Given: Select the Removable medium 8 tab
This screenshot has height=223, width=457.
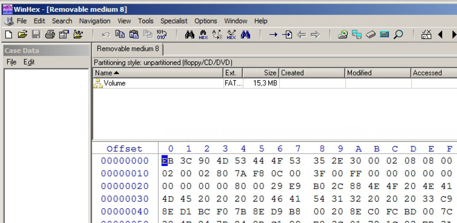Looking at the screenshot, I should pyautogui.click(x=128, y=49).
